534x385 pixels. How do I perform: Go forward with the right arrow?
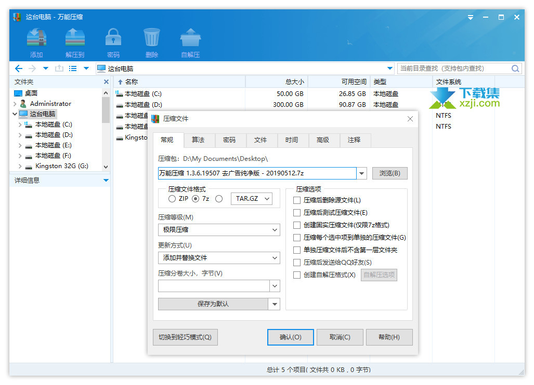pyautogui.click(x=32, y=68)
